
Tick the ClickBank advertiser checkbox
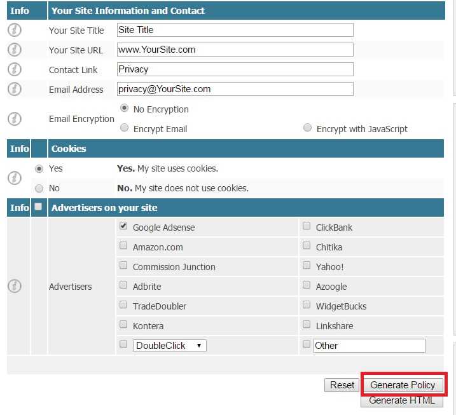click(x=307, y=226)
